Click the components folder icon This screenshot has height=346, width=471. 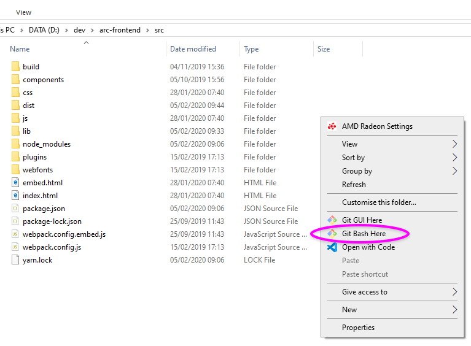15,80
